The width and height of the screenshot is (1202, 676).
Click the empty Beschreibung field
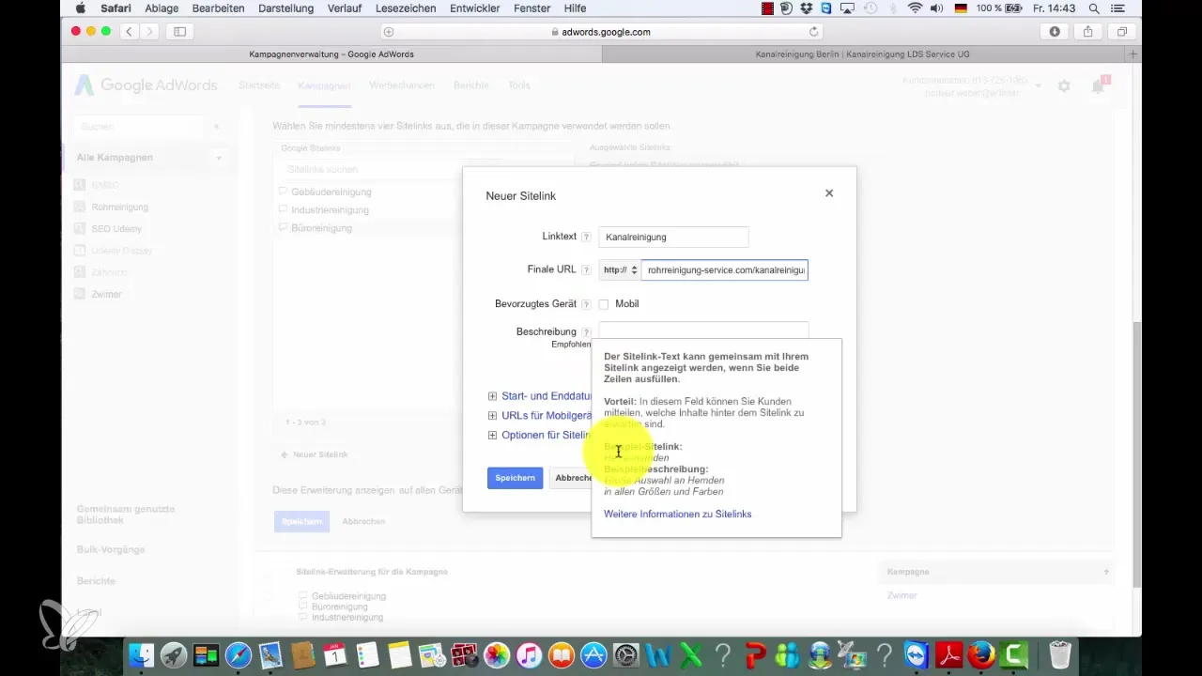pyautogui.click(x=703, y=330)
